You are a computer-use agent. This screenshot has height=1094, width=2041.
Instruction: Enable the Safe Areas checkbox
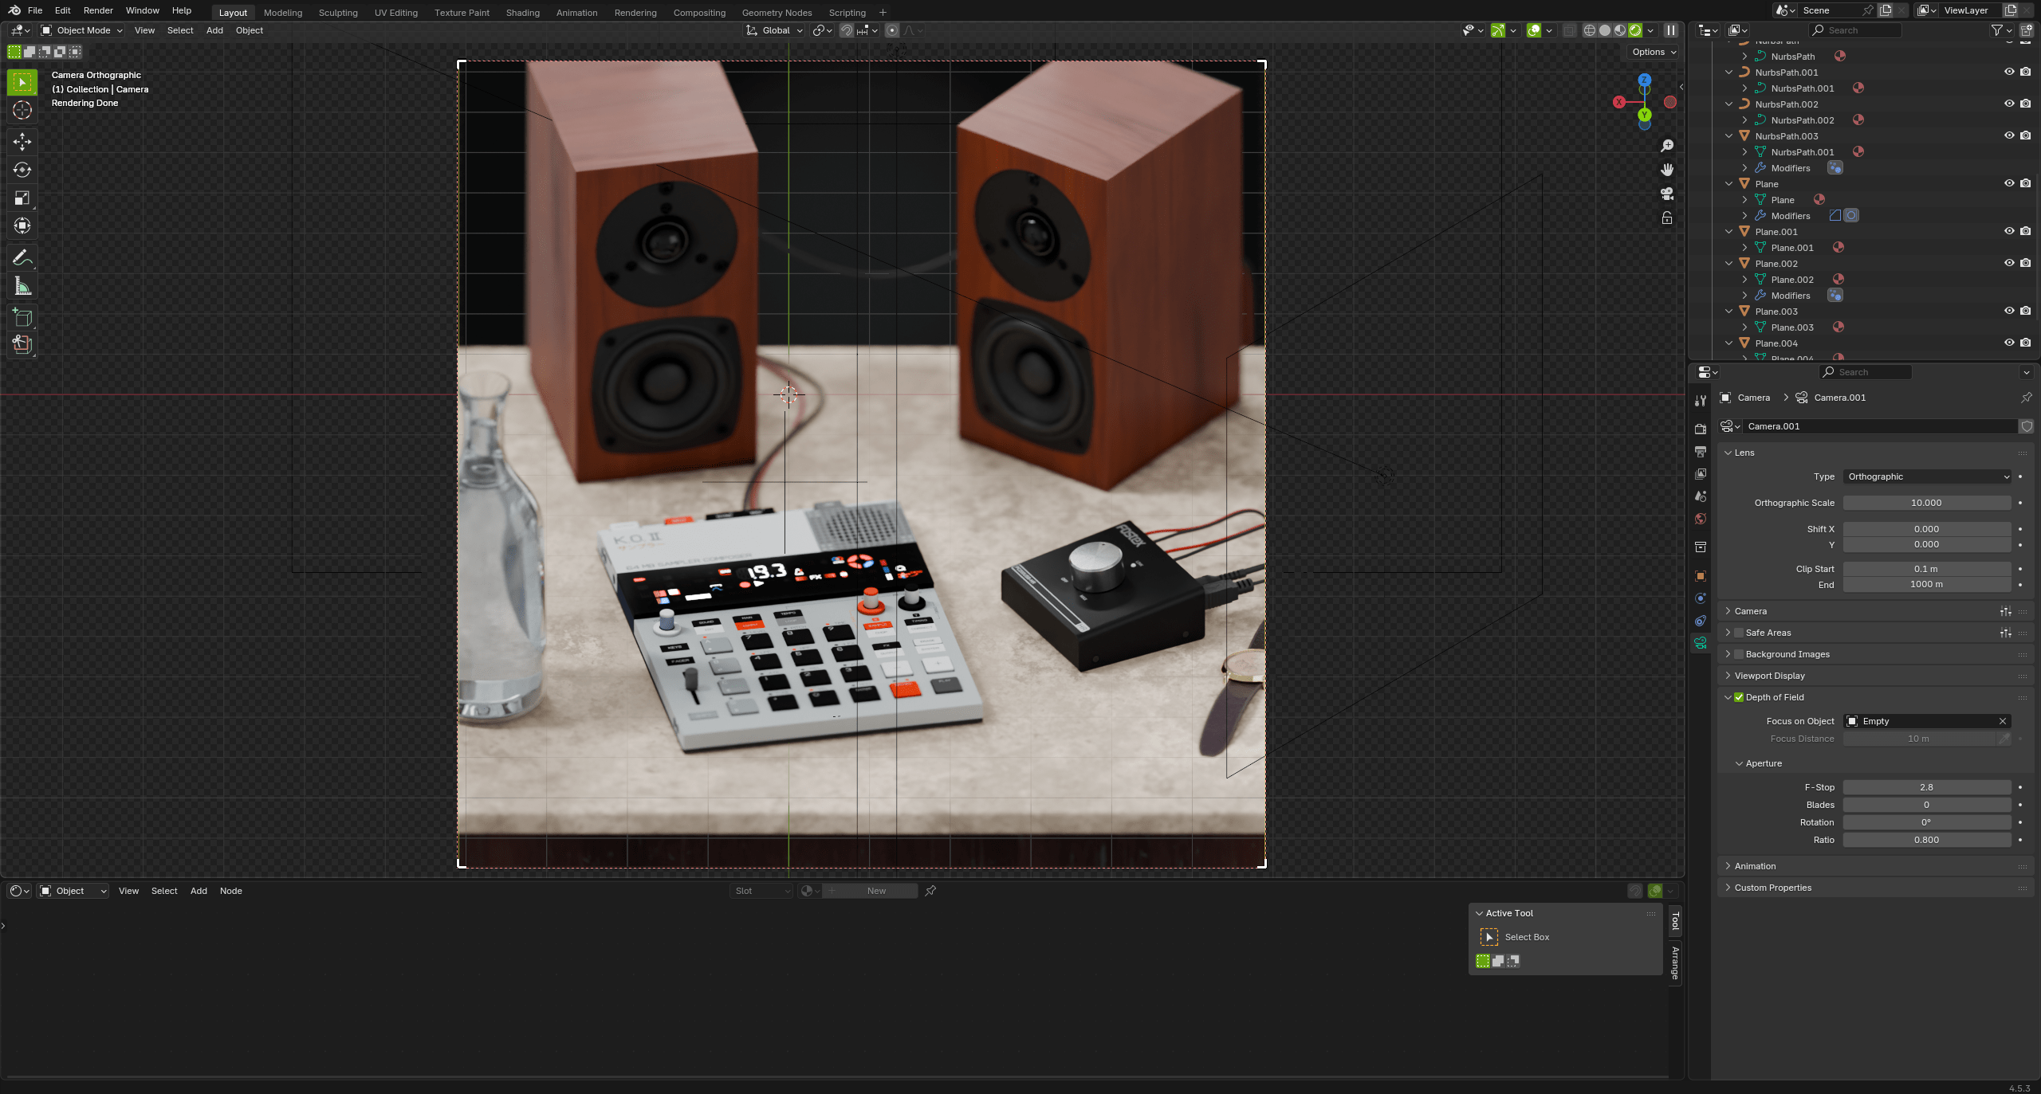(1739, 633)
